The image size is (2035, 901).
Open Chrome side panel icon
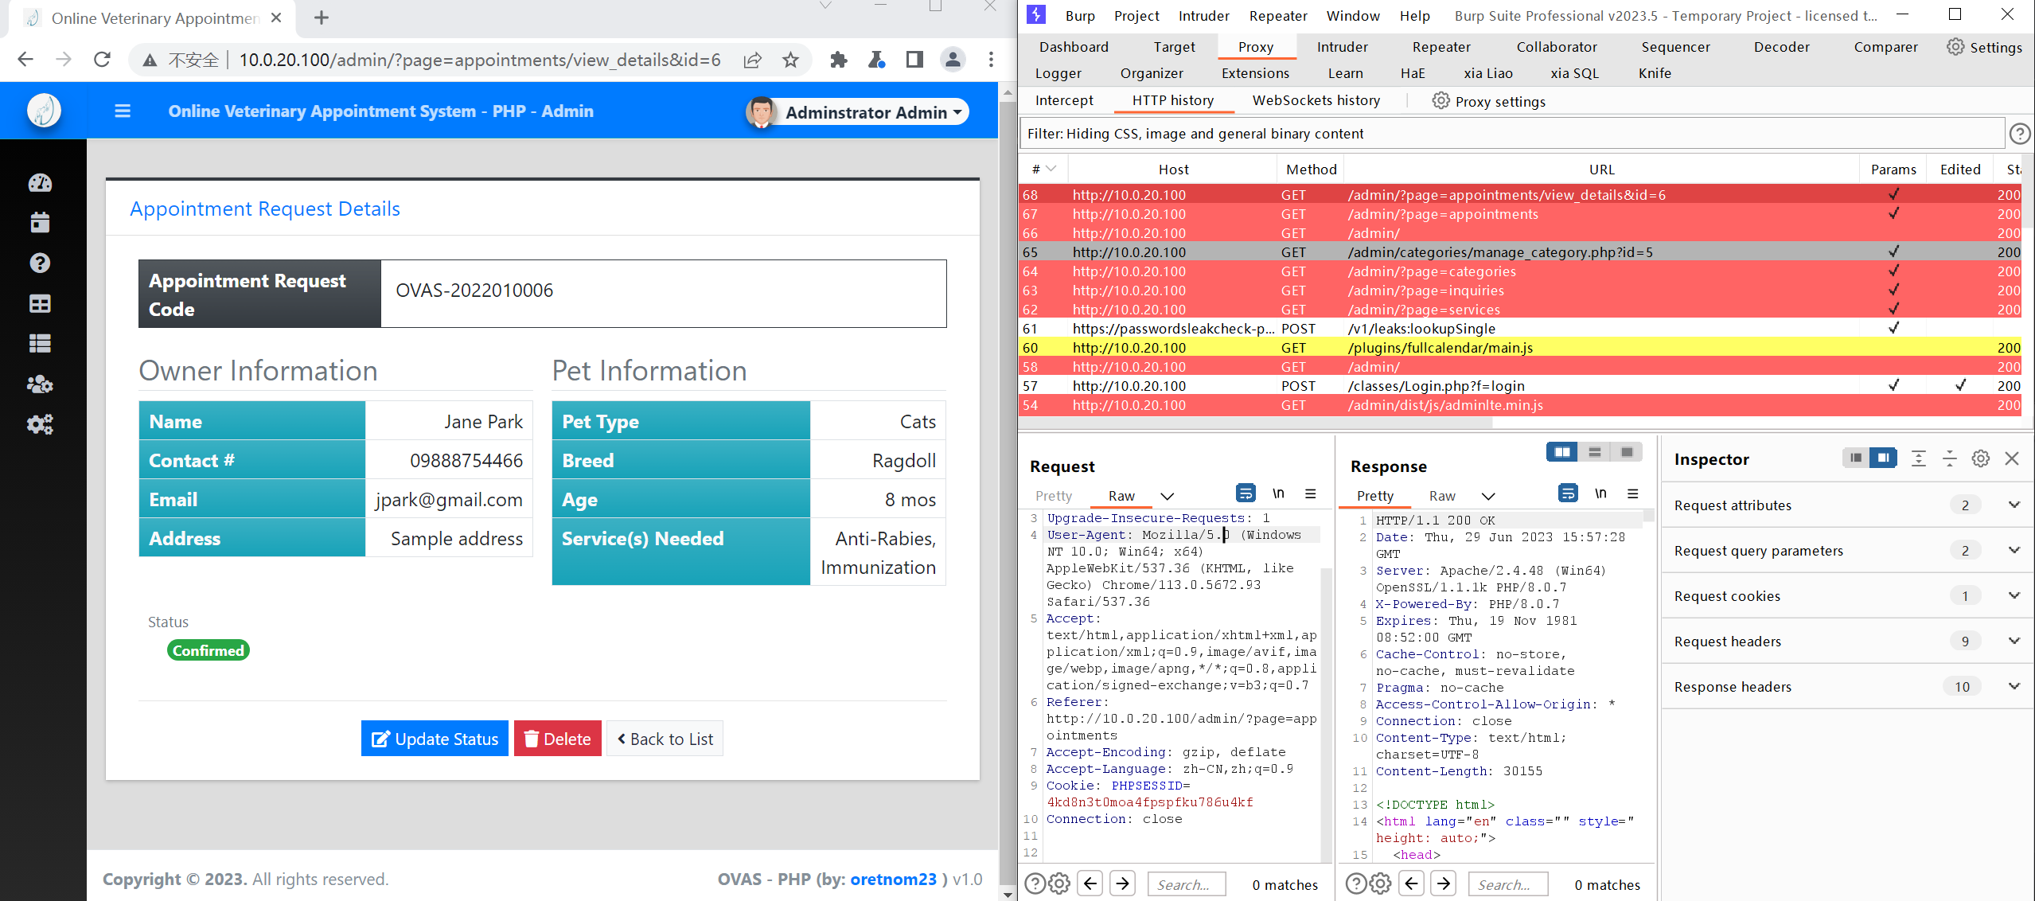pyautogui.click(x=914, y=60)
